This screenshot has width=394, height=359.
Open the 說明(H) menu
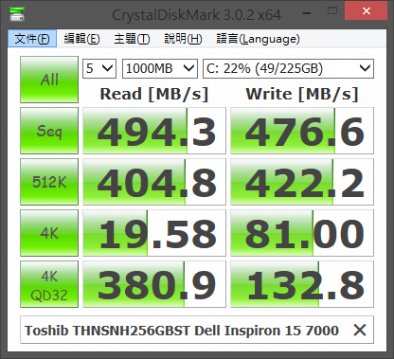pyautogui.click(x=183, y=39)
